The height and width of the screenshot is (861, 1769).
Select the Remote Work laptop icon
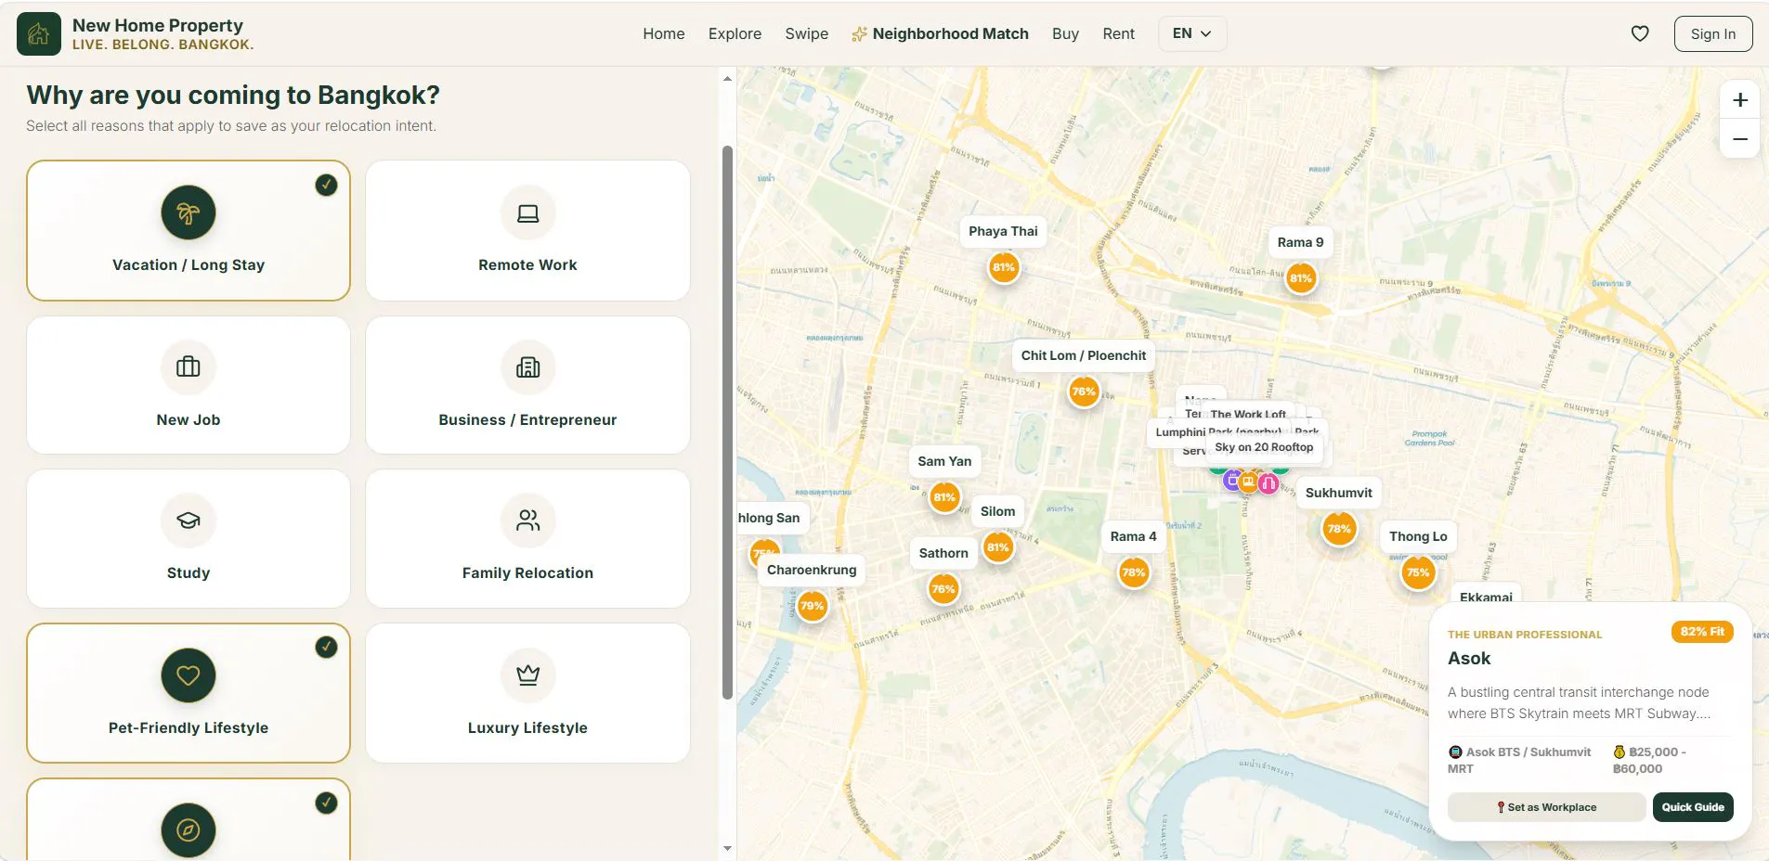pyautogui.click(x=527, y=212)
